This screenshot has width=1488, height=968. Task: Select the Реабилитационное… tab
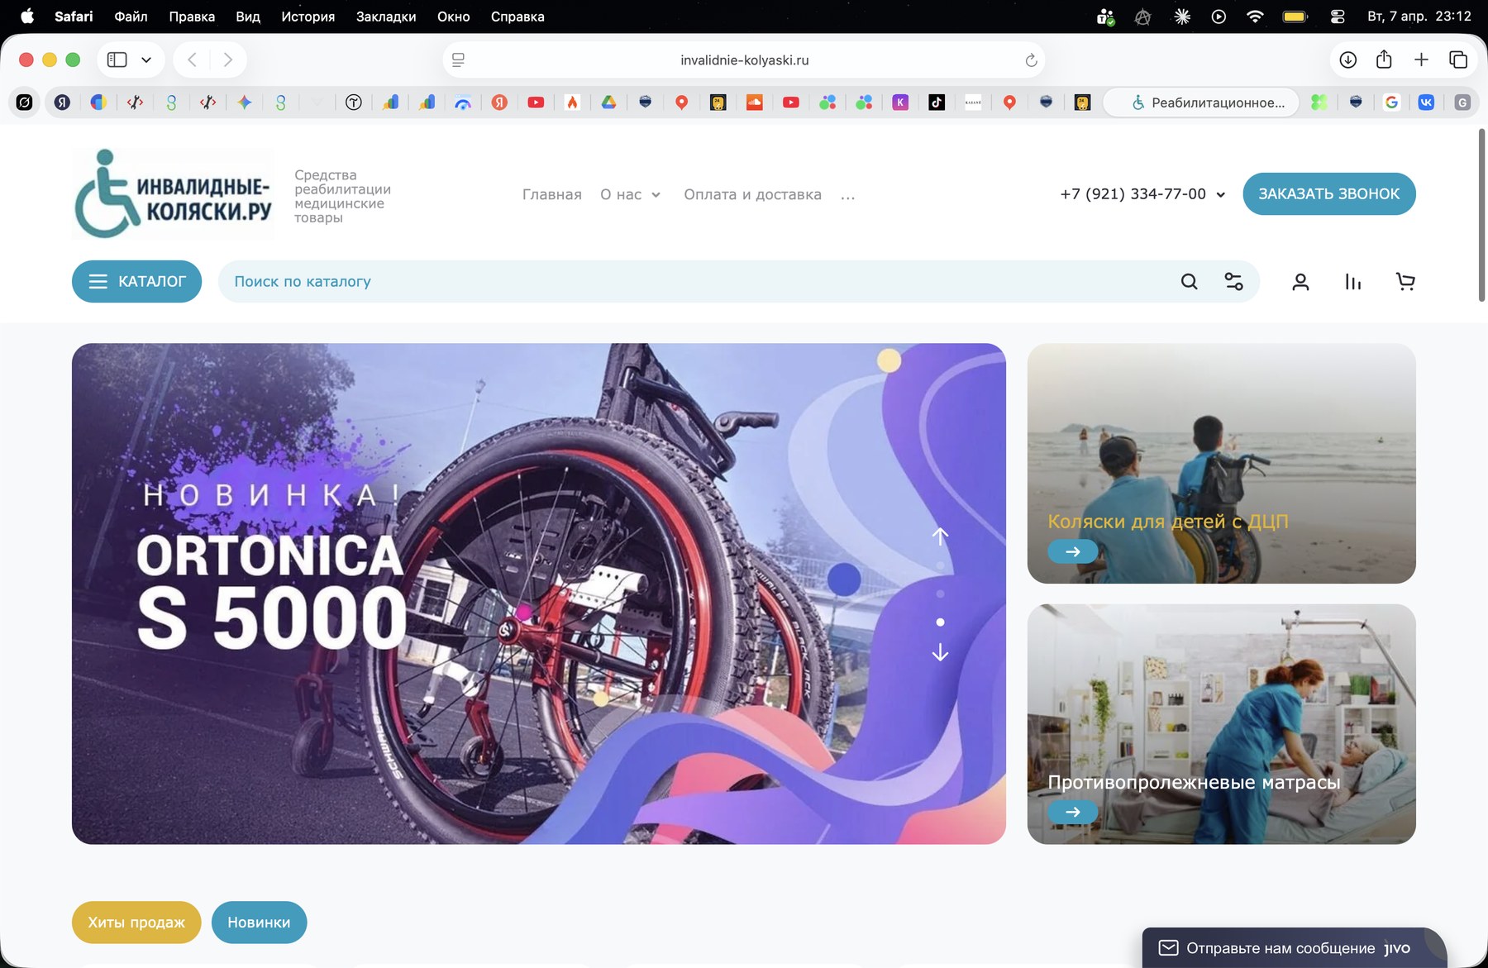(1201, 103)
